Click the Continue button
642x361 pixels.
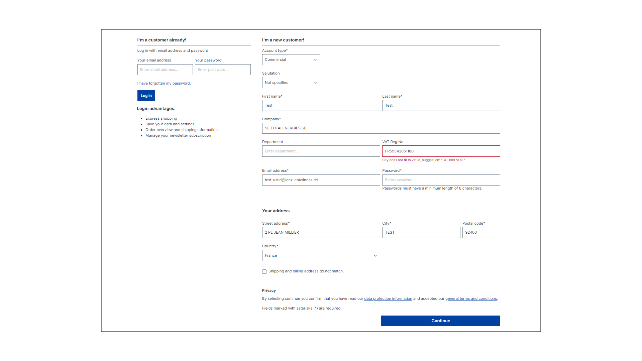coord(441,321)
